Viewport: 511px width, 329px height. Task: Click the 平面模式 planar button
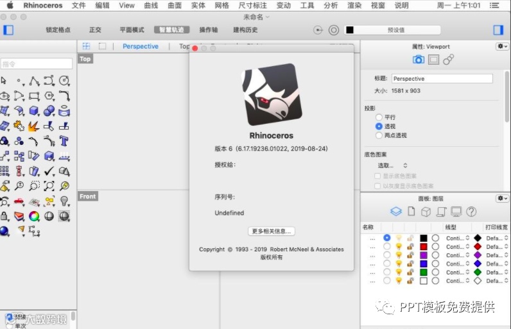coord(132,30)
